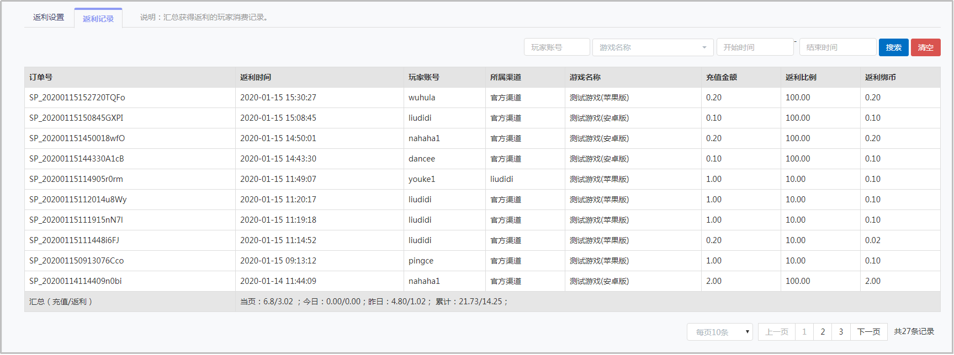Select order SP_202001151450018wfO
Viewport: 954px width, 355px height.
click(77, 138)
